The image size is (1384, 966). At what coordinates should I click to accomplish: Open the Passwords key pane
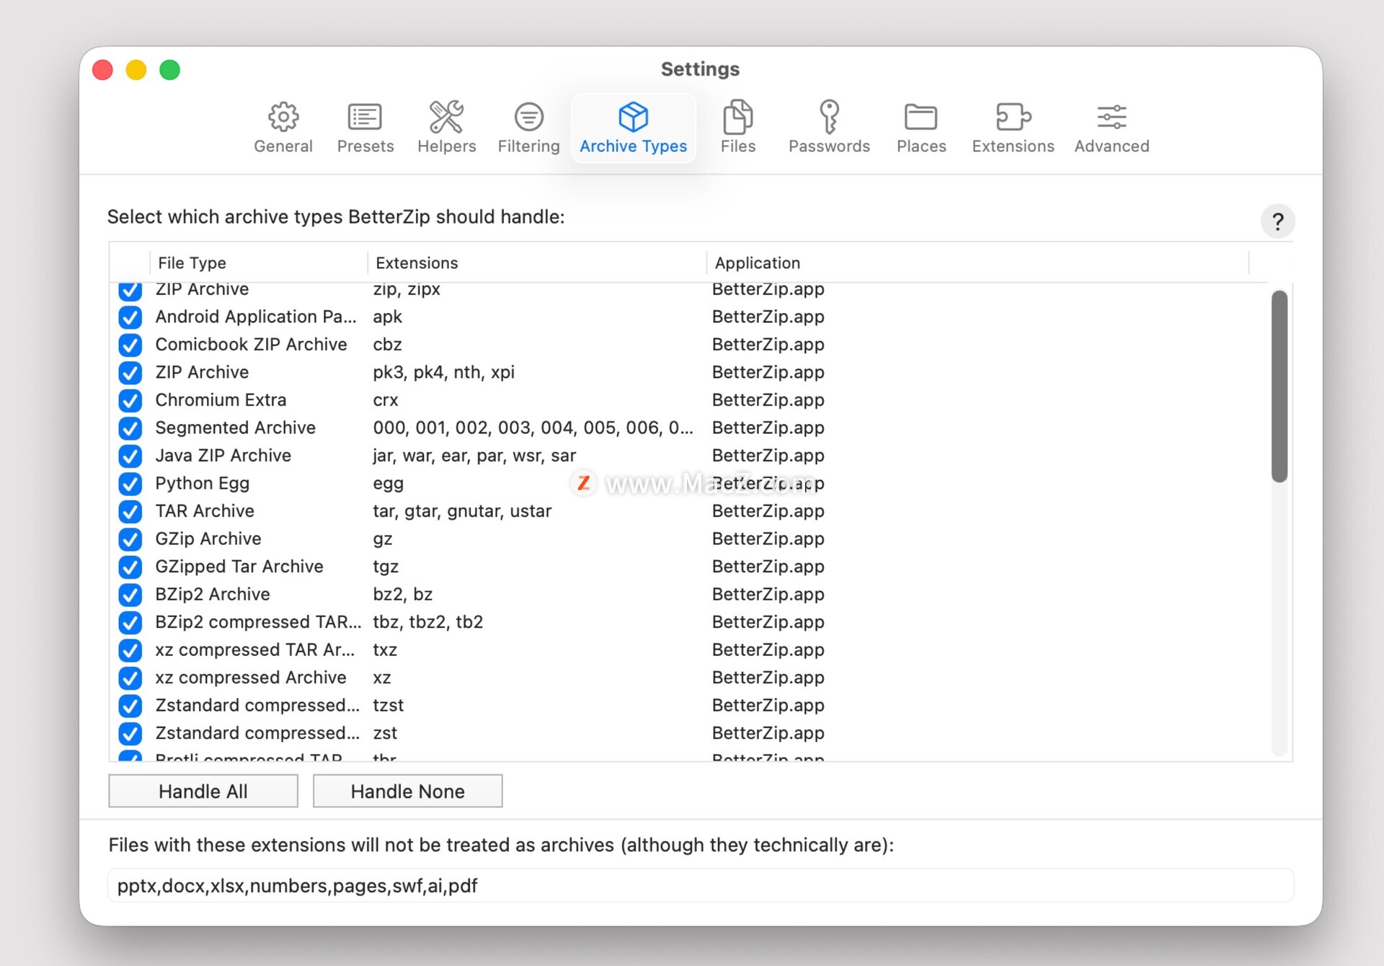pos(829,128)
